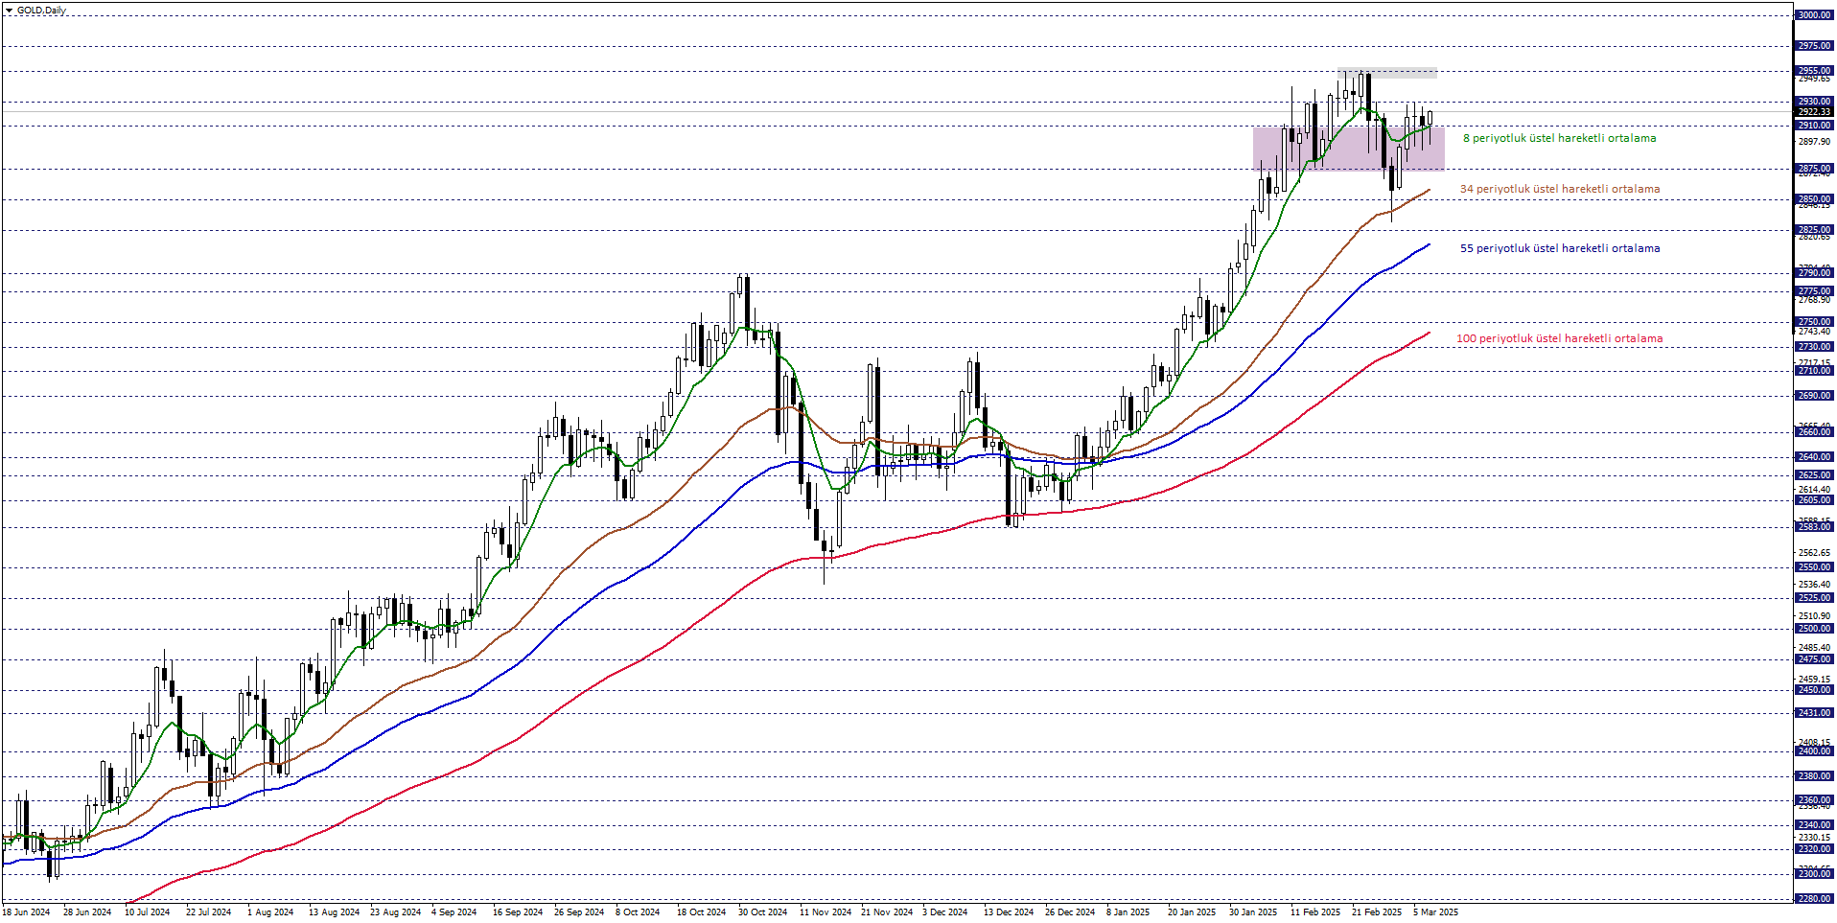Click the 2875.00 price level label
This screenshot has width=1837, height=923.
[x=1814, y=169]
